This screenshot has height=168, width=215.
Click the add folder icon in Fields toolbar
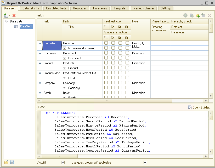[x=197, y=16]
